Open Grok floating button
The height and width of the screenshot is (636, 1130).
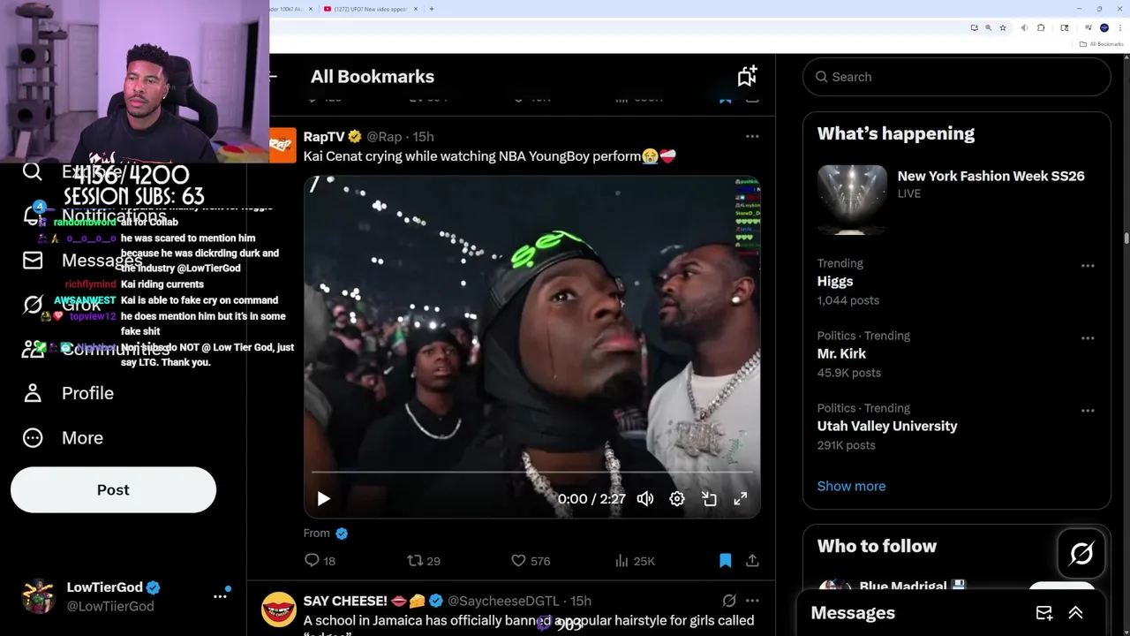click(x=1081, y=554)
